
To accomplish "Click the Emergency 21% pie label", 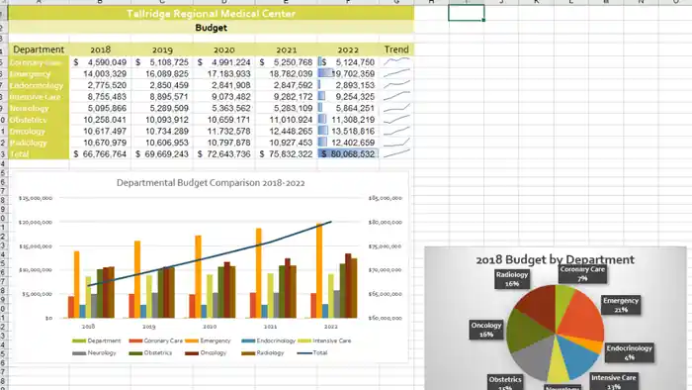I will coord(621,305).
